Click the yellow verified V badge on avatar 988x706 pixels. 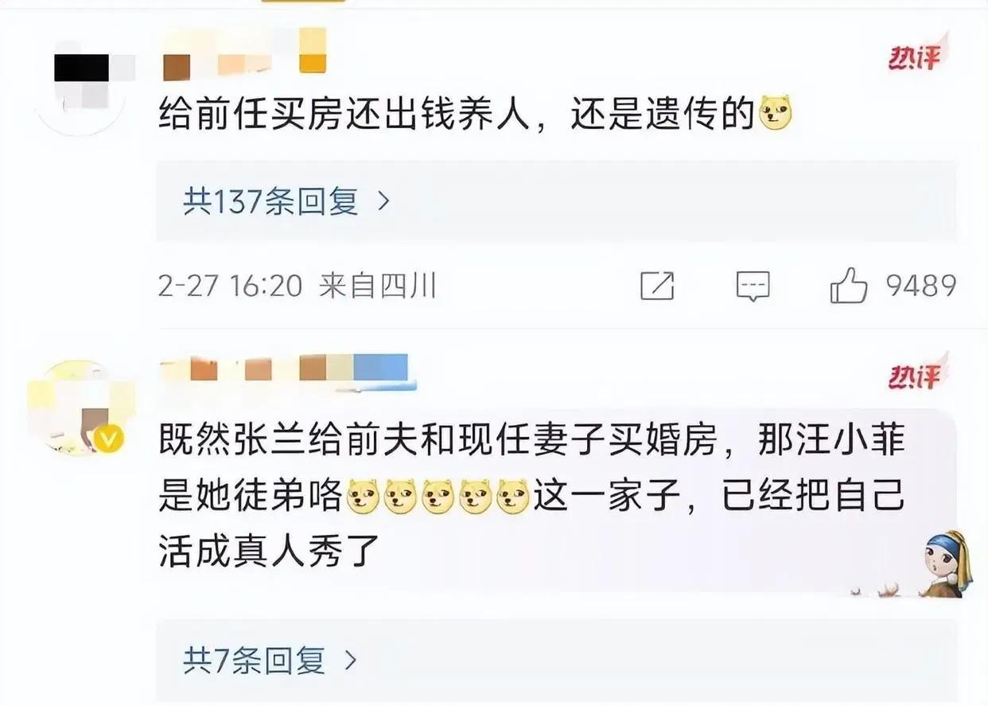click(110, 438)
